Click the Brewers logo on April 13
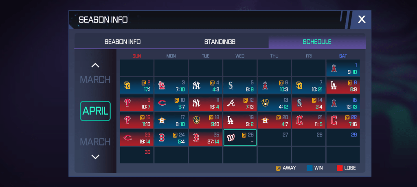 [x=265, y=103]
